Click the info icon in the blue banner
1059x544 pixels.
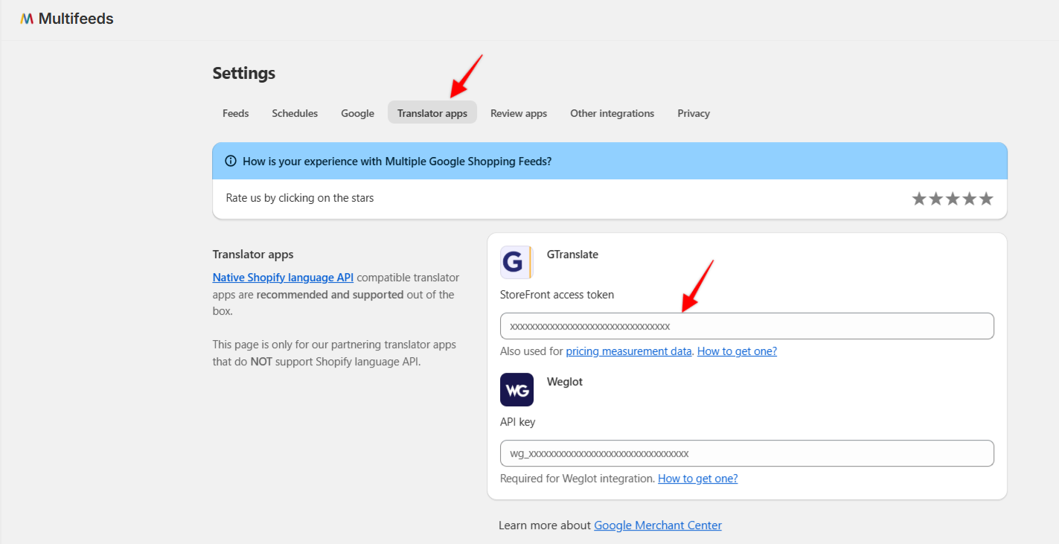(x=231, y=161)
